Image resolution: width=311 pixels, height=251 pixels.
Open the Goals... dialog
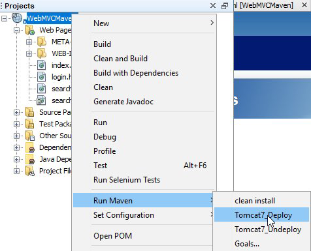point(261,243)
